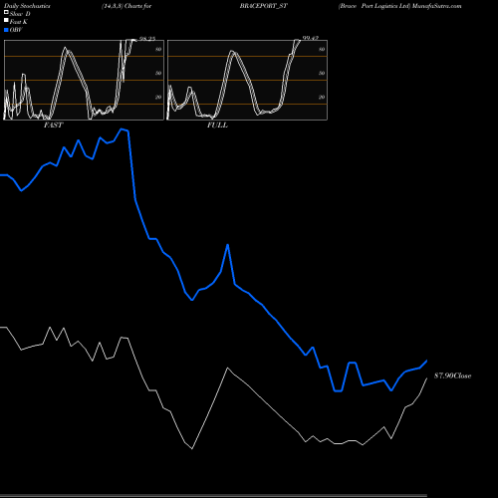
Task: Click the OBV legend label text
Action: [16, 30]
